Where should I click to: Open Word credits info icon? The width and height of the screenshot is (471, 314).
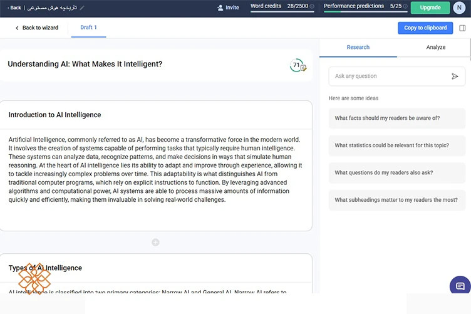click(312, 6)
